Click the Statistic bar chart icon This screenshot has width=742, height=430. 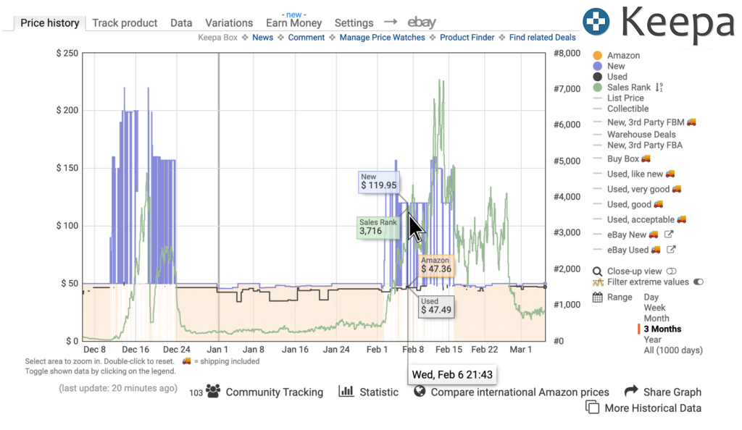[x=346, y=391]
